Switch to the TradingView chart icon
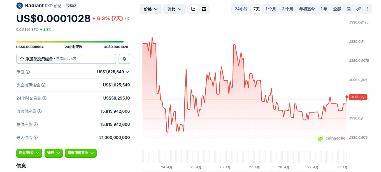This screenshot has height=172, width=381. (x=204, y=9)
